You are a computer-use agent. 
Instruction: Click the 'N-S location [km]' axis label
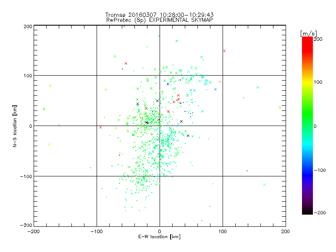click(15, 126)
